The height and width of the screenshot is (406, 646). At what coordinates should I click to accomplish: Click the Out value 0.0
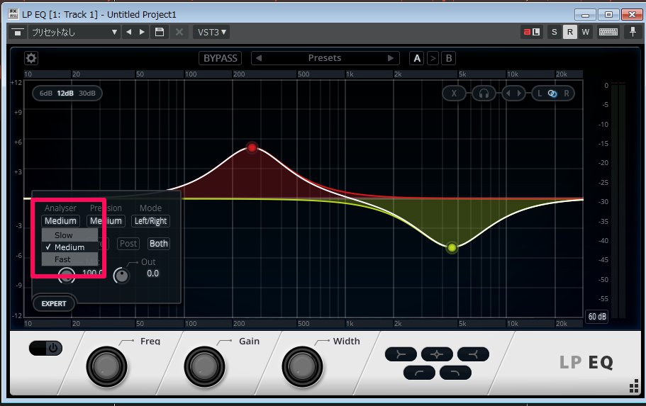coord(153,273)
